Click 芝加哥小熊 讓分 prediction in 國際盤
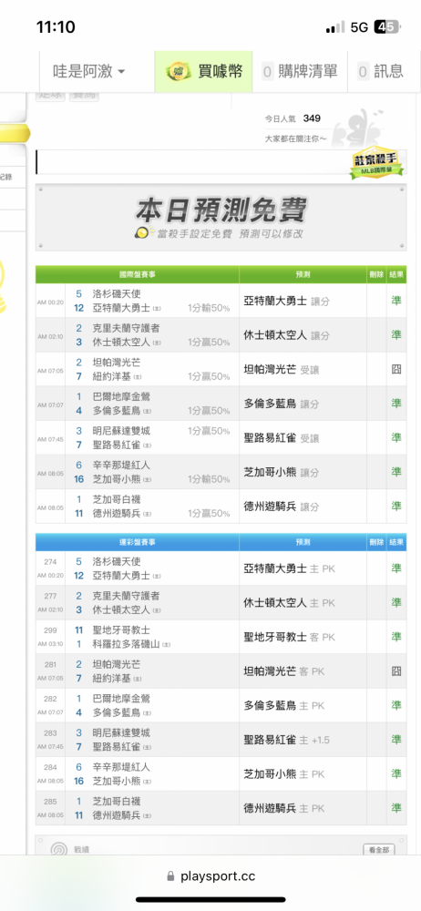 [x=281, y=472]
